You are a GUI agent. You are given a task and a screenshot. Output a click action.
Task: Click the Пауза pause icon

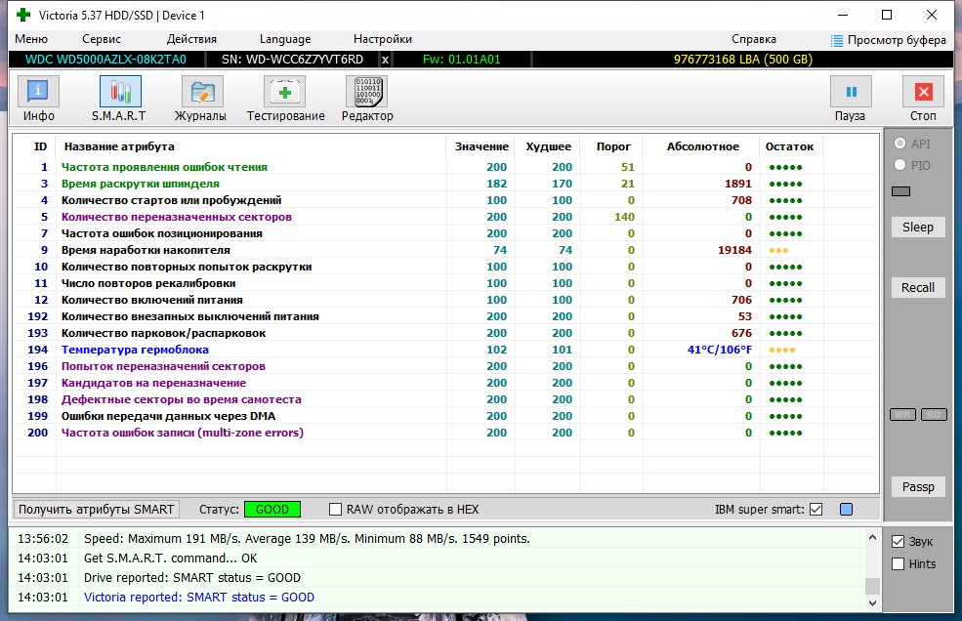[x=851, y=92]
